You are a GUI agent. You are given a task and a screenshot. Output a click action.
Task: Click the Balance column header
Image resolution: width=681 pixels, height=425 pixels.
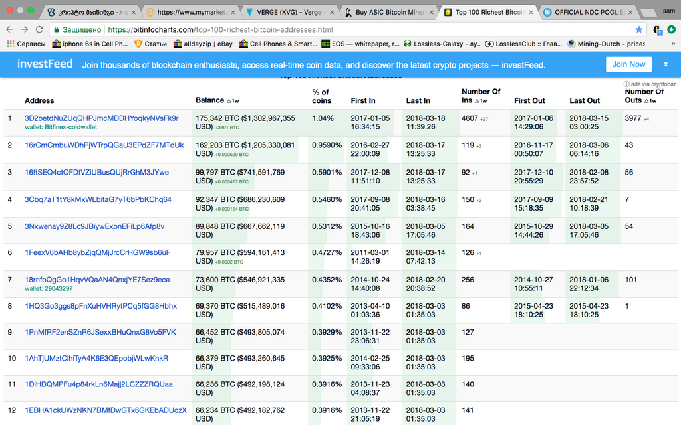point(209,100)
